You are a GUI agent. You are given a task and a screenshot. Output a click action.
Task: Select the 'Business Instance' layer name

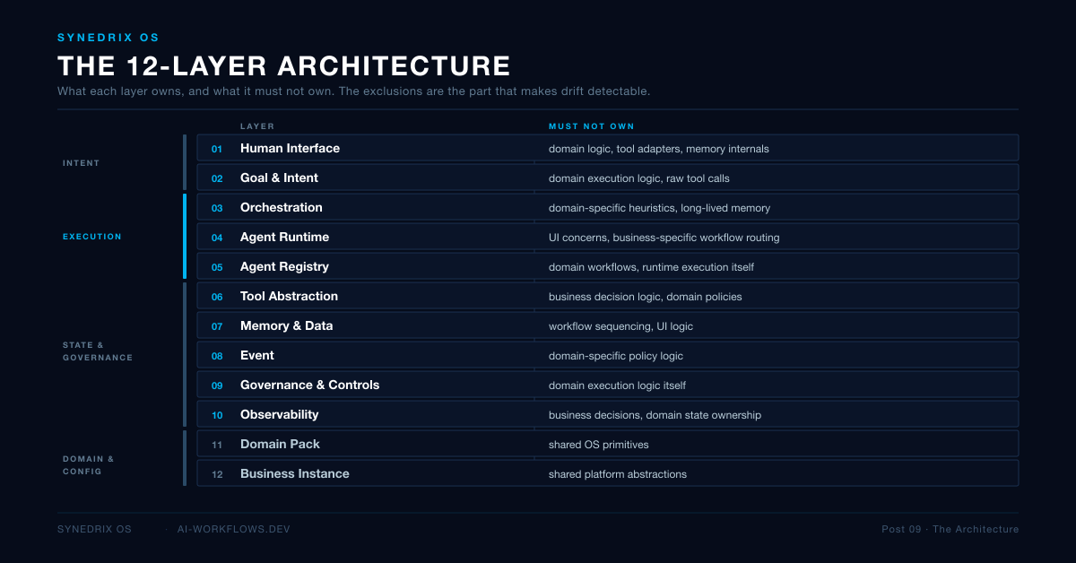tap(295, 473)
